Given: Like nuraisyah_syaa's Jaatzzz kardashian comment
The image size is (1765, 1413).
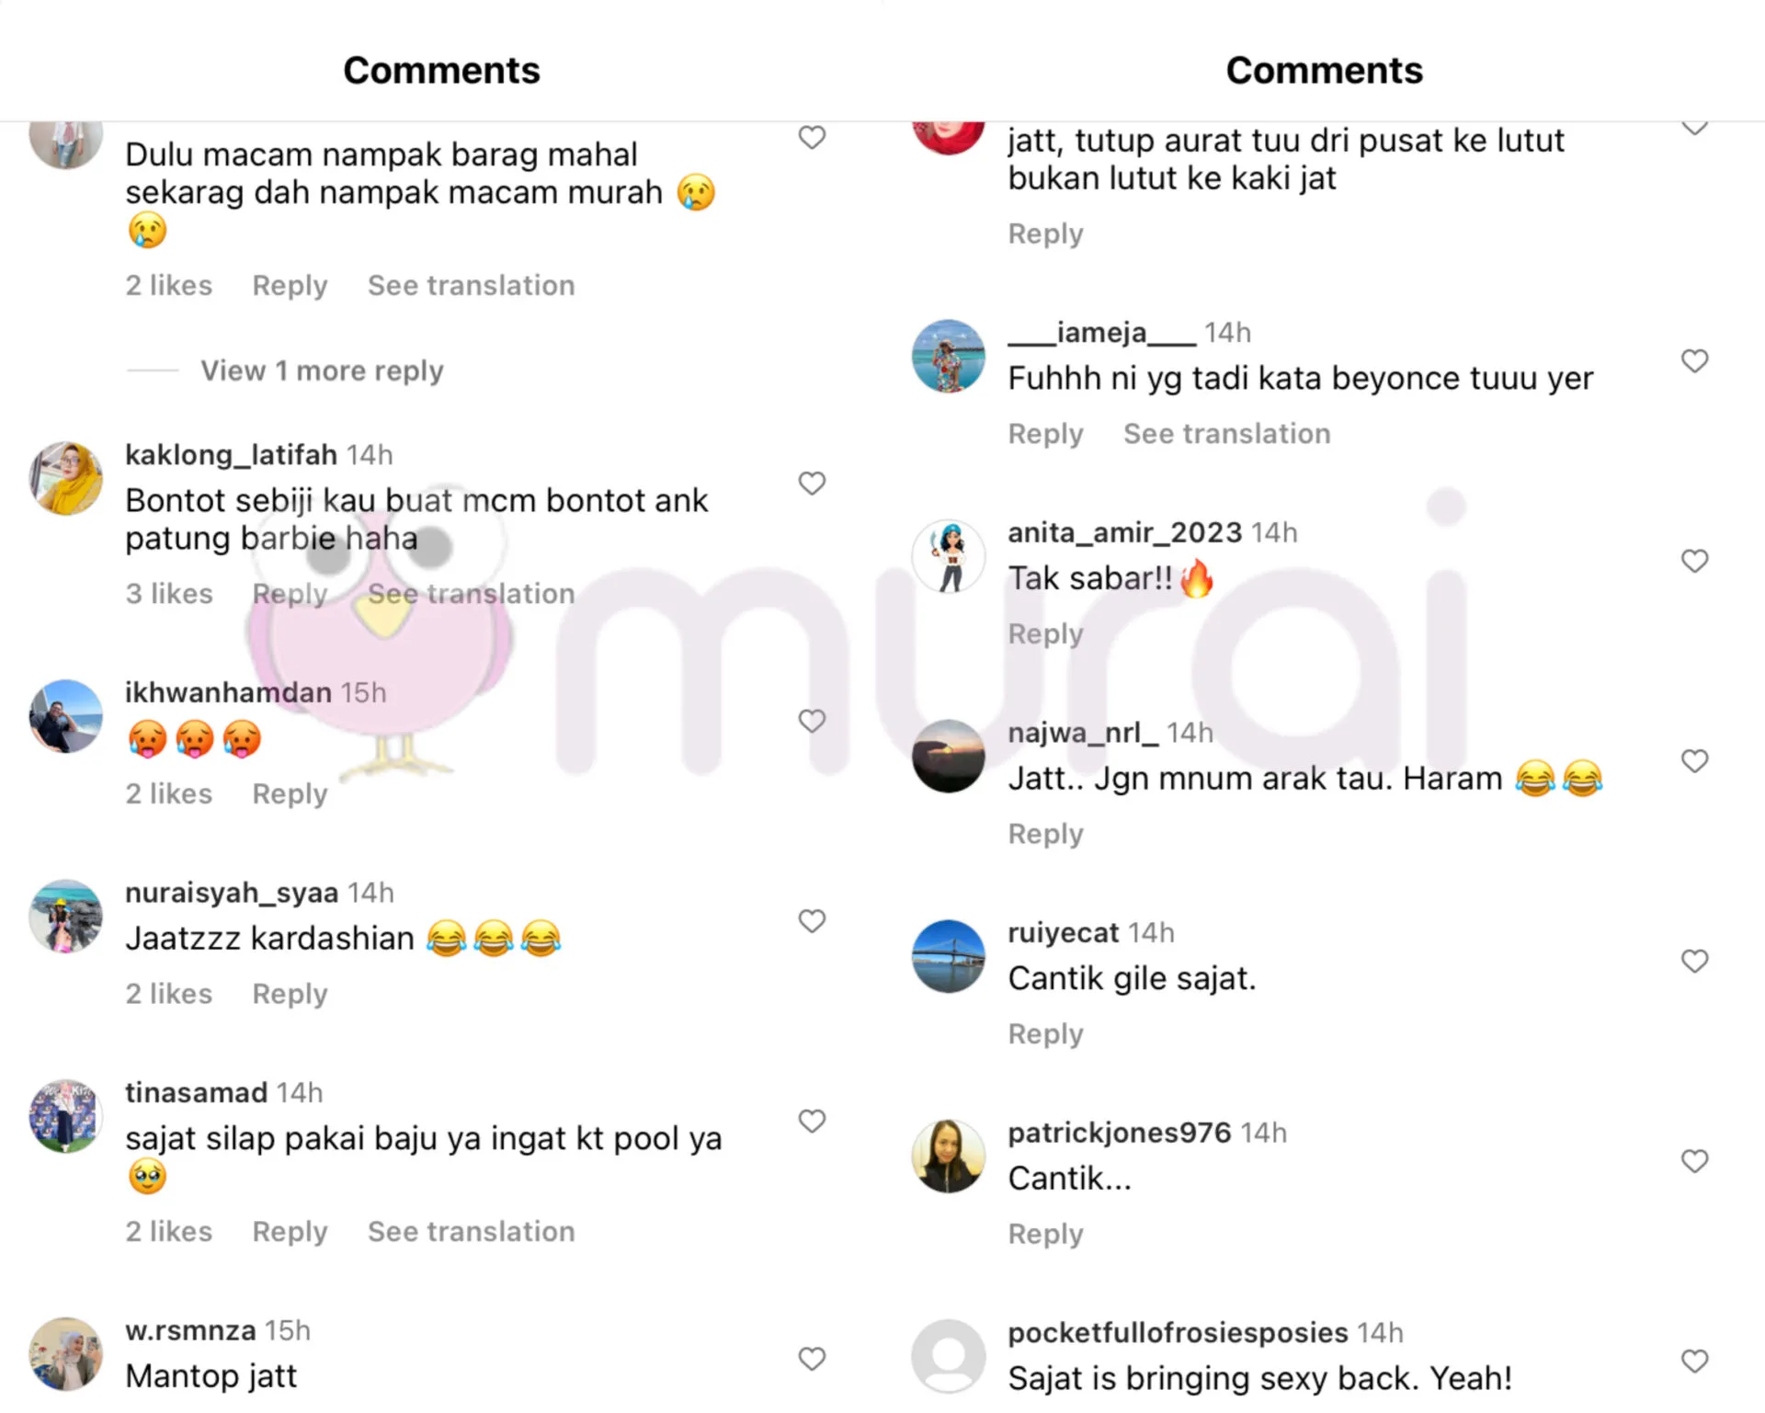Looking at the screenshot, I should 812,920.
